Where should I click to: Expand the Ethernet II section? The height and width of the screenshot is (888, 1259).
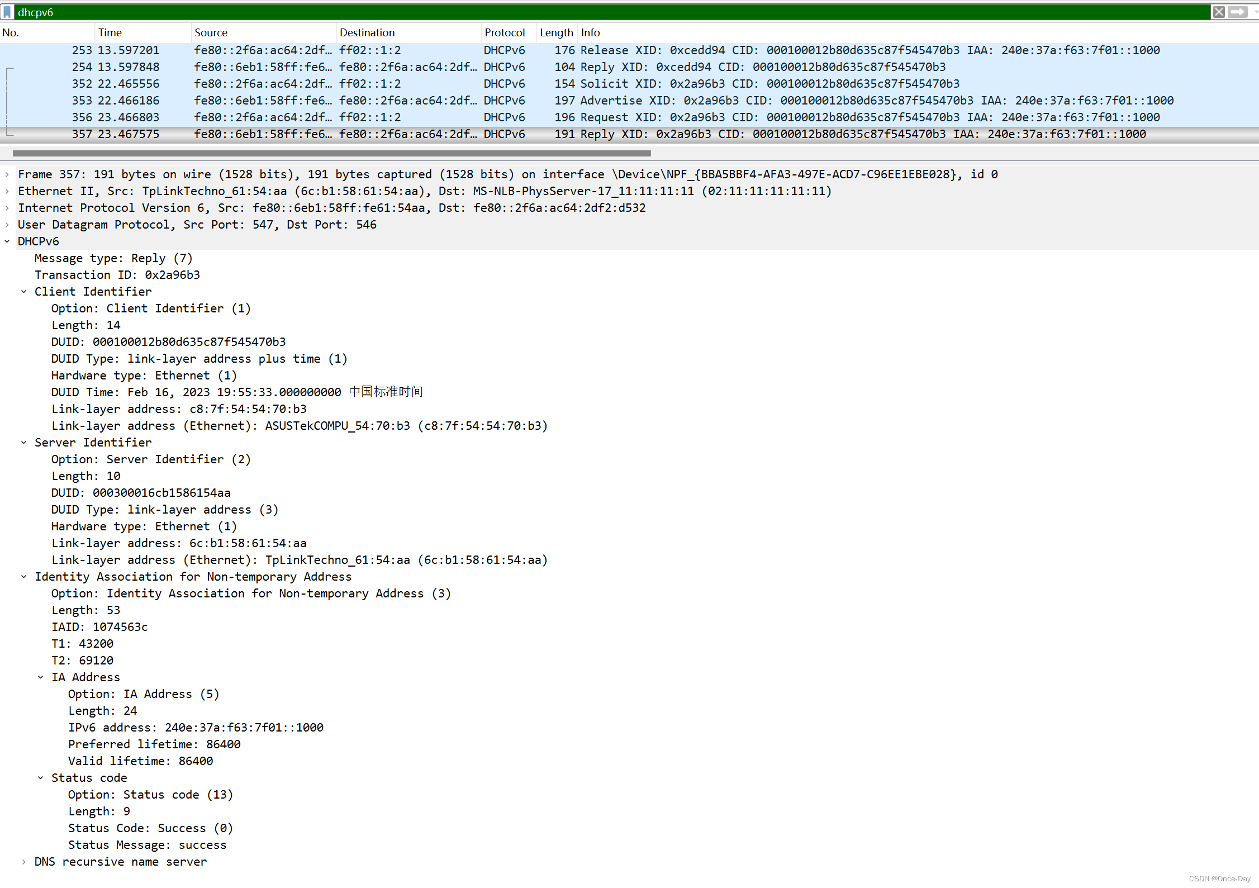coord(7,191)
